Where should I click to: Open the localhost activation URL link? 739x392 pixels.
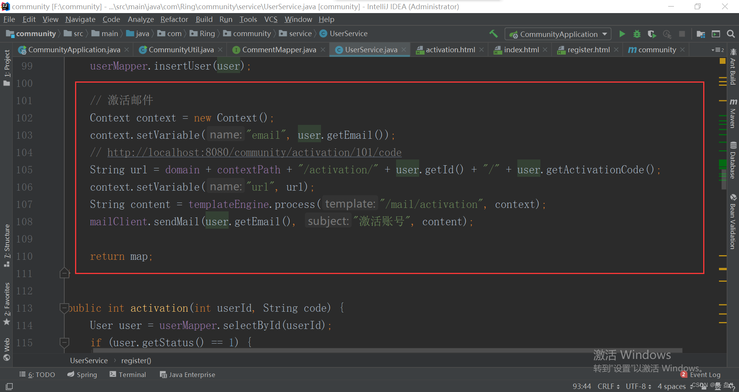pyautogui.click(x=254, y=153)
